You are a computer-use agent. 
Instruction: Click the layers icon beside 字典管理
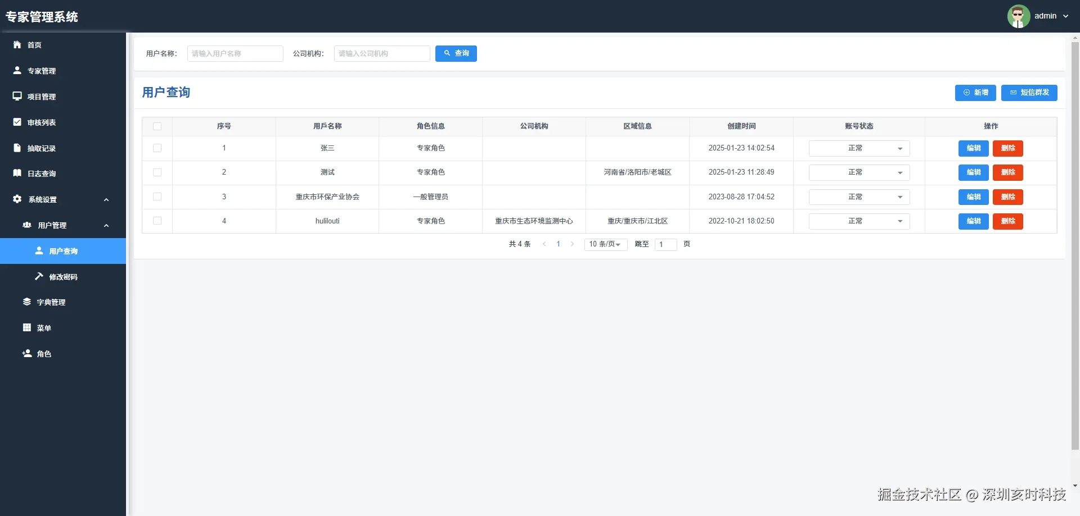27,302
